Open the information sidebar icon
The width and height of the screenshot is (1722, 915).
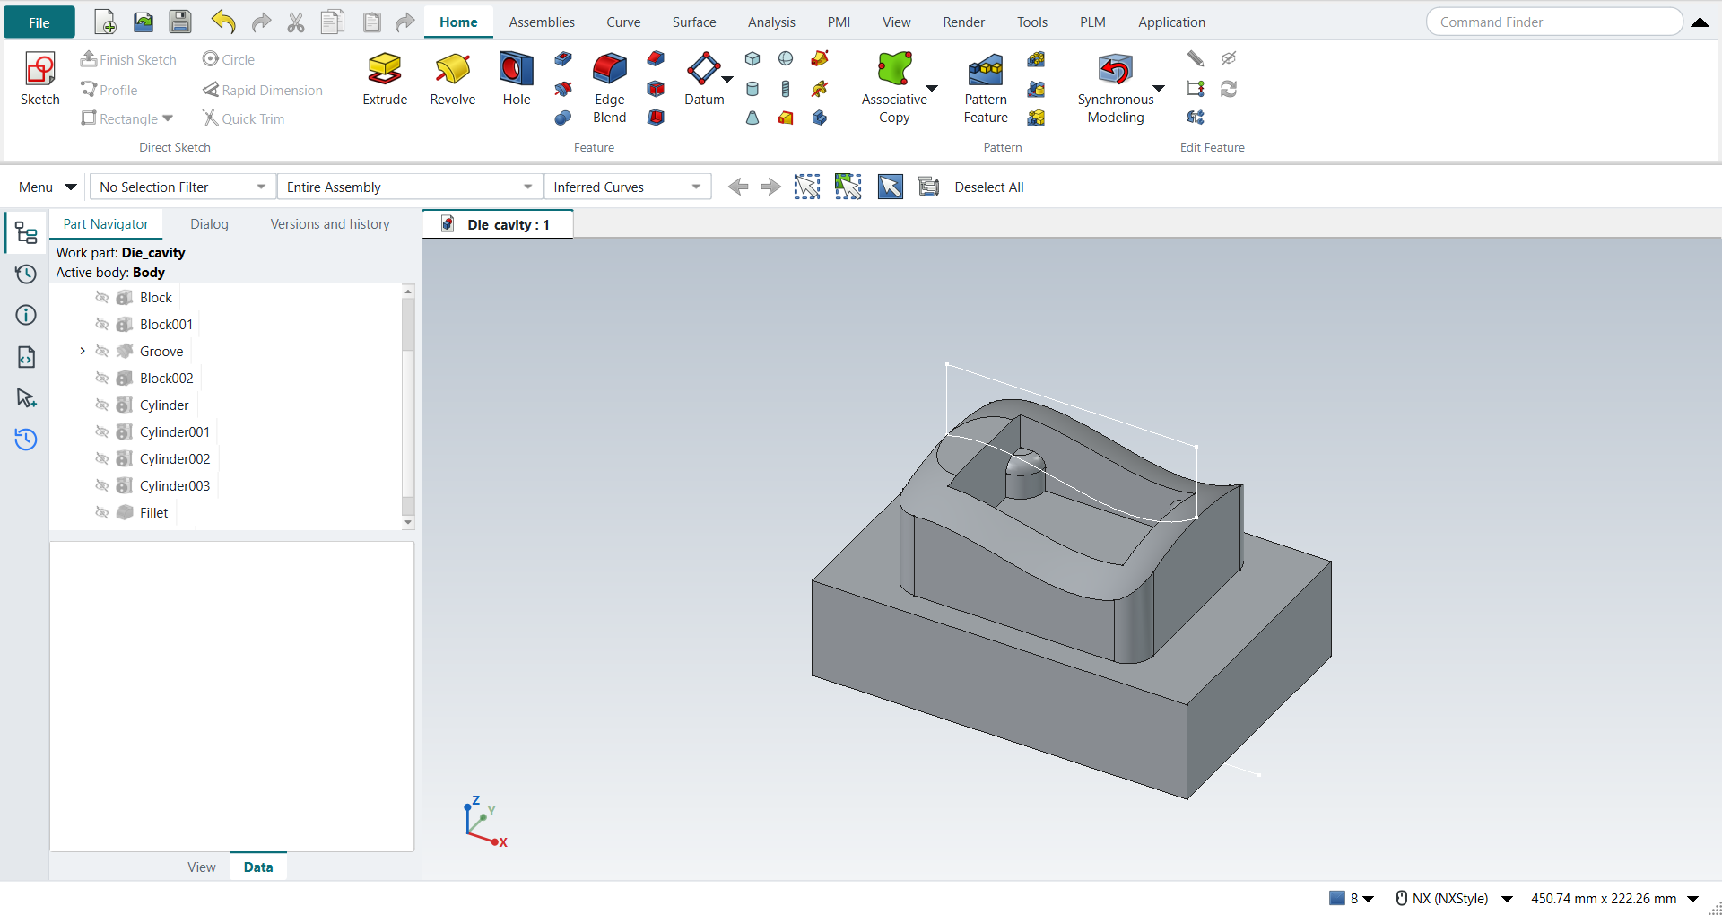(26, 315)
